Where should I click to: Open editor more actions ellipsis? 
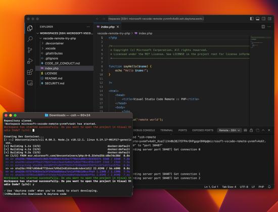(269, 27)
